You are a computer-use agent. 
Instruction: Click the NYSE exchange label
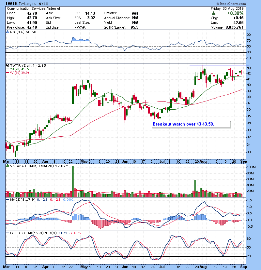click(x=43, y=4)
